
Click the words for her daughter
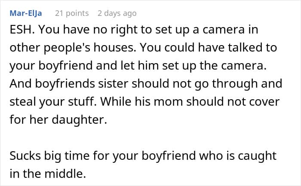click(58, 119)
